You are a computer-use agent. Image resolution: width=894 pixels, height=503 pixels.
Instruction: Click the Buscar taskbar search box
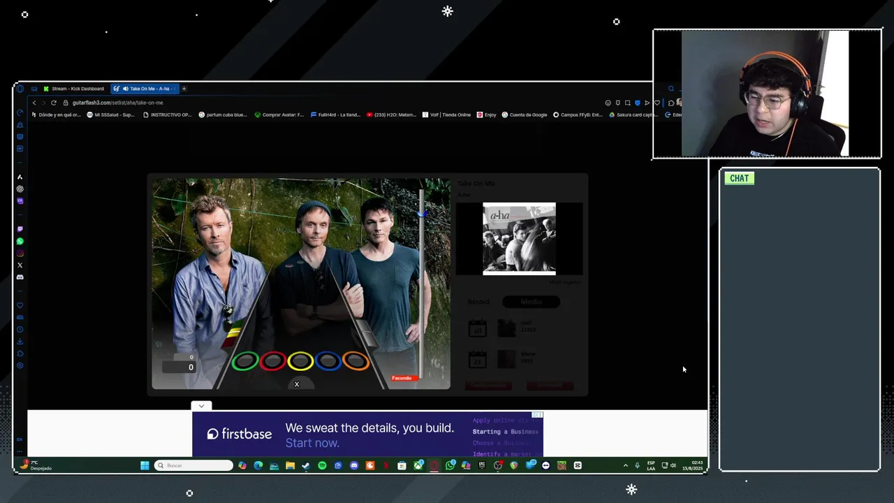click(x=193, y=465)
